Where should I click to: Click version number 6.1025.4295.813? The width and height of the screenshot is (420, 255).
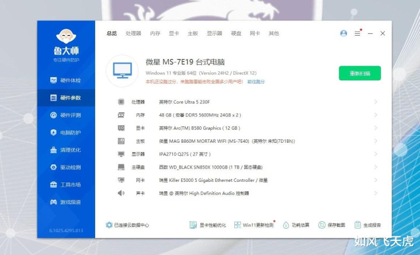66,230
